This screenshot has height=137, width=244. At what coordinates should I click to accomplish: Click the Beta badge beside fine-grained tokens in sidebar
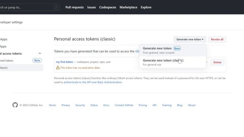tap(37, 60)
